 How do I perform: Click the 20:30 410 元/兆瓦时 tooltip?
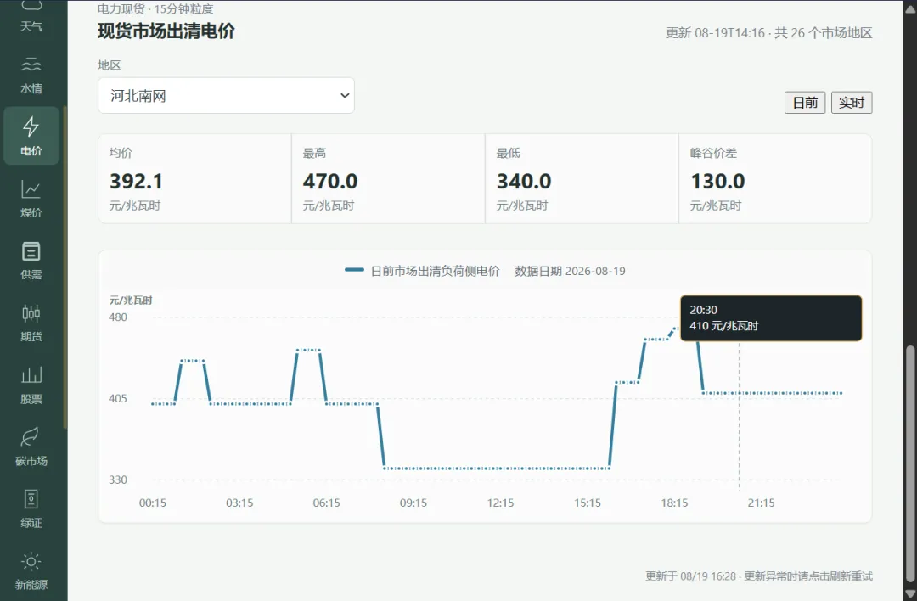[771, 318]
